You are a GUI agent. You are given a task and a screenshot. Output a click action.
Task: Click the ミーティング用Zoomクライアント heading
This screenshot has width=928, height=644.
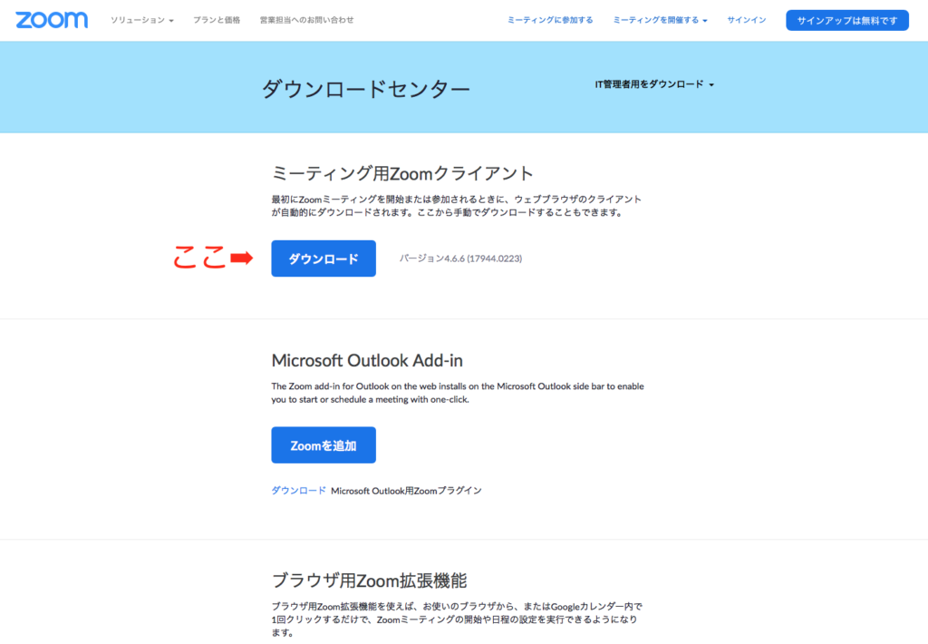(x=402, y=173)
